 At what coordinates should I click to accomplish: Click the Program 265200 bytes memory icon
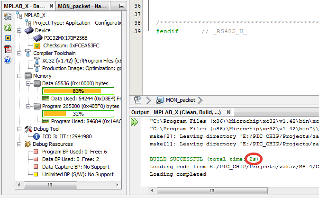[x=37, y=106]
